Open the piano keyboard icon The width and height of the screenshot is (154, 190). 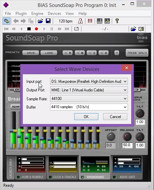[100, 21]
